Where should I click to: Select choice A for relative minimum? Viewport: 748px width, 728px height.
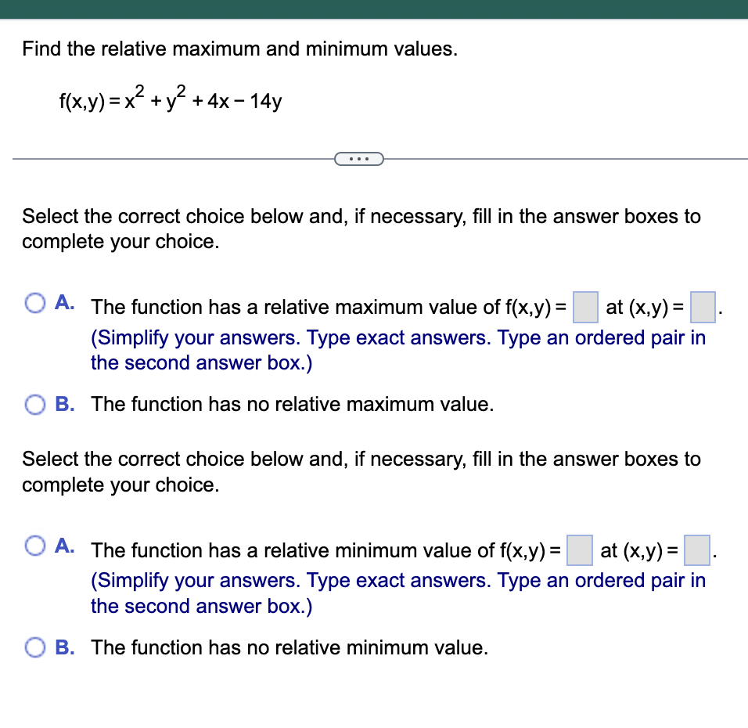[x=34, y=547]
